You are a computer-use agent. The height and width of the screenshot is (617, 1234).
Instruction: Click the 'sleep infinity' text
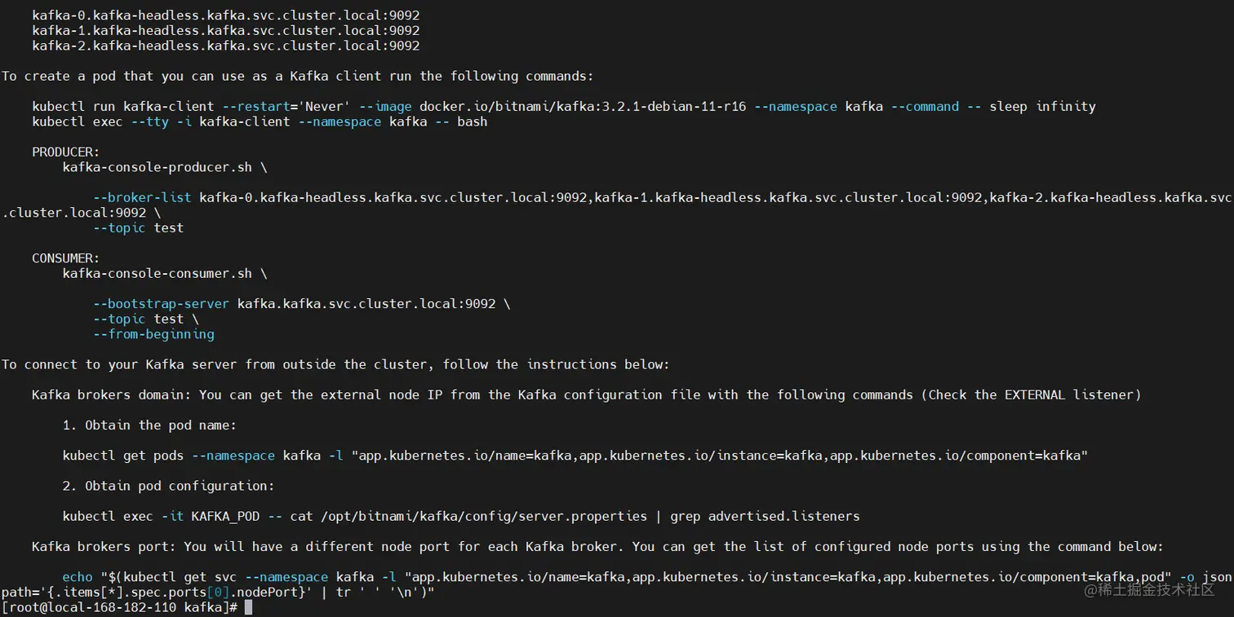[1042, 107]
